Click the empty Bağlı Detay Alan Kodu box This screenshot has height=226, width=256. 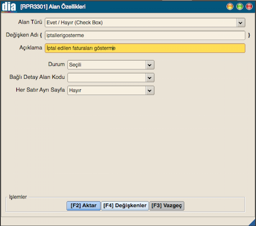(106, 78)
